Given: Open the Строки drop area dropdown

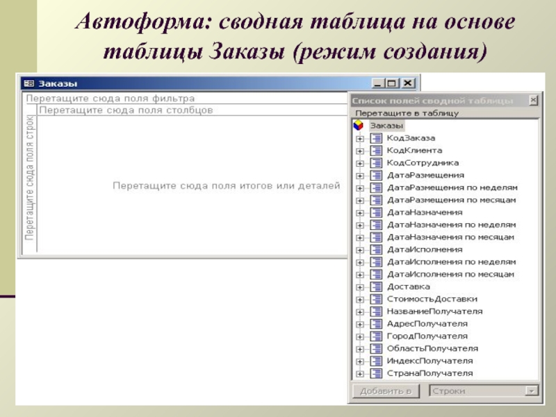Looking at the screenshot, I should pos(532,391).
